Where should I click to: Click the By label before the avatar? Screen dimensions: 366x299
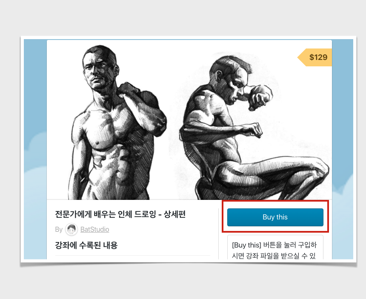pyautogui.click(x=59, y=230)
